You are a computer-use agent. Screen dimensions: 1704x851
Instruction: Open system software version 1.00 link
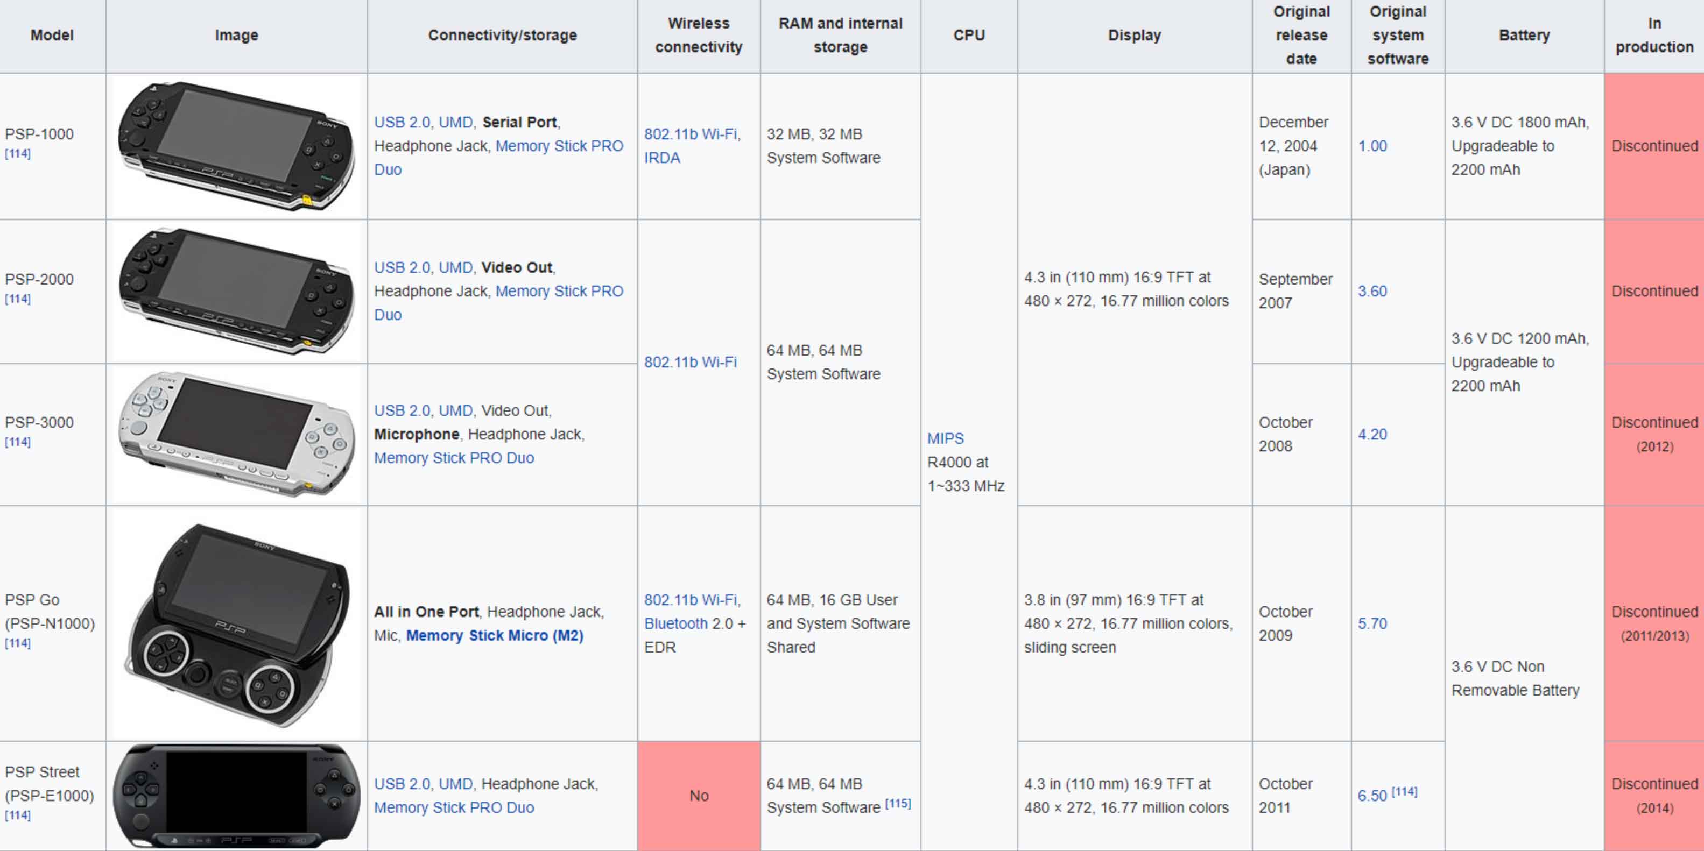[1372, 146]
